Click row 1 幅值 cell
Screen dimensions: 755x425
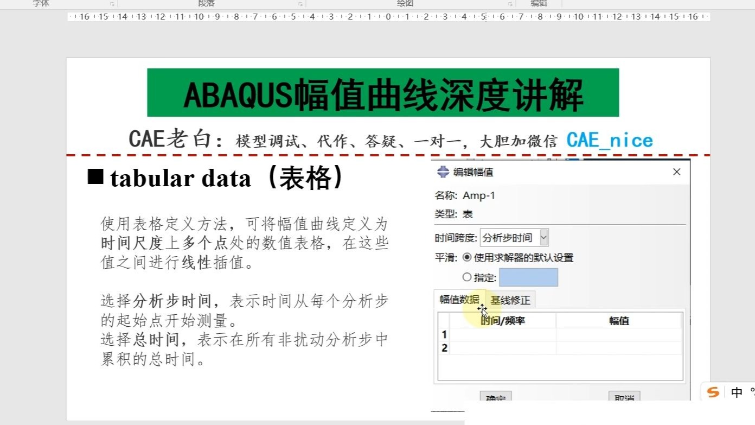(619, 334)
